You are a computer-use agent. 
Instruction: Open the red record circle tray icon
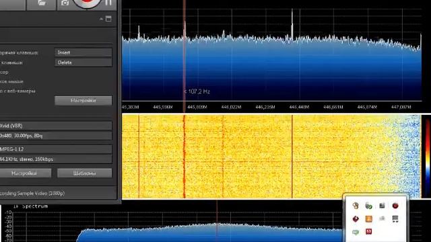click(x=395, y=206)
